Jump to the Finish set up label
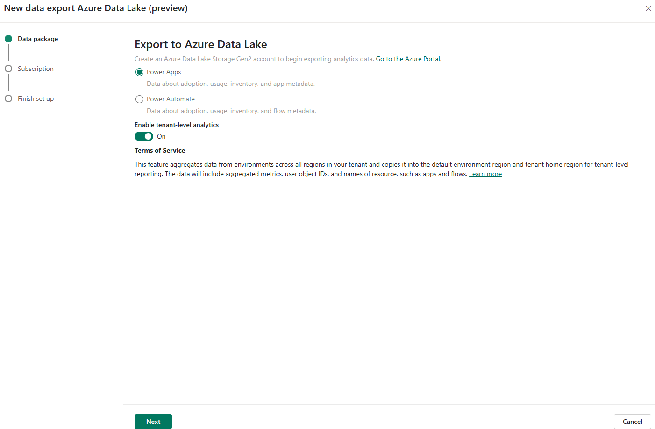Viewport: 655px width, 429px height. (x=36, y=98)
